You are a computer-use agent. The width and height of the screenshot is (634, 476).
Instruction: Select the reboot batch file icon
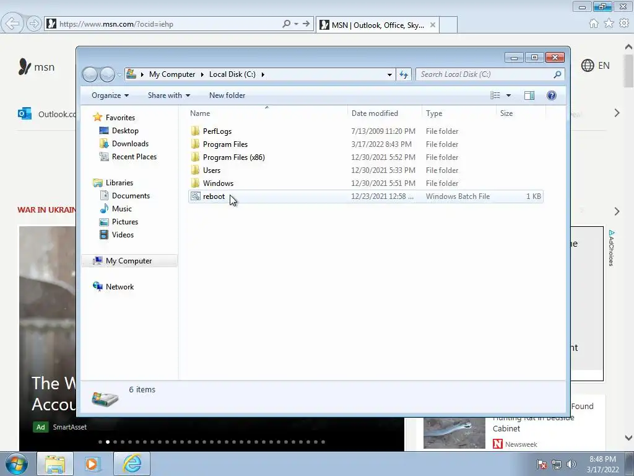195,196
